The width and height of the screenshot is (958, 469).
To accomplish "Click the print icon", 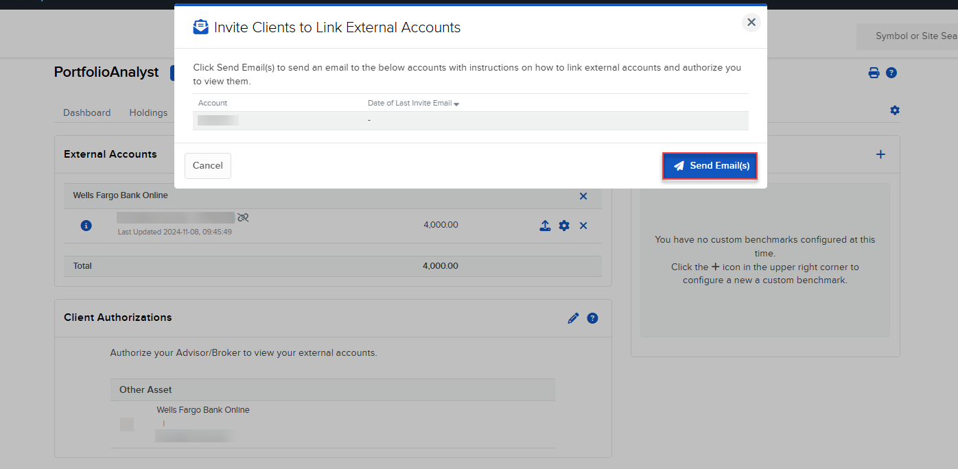I will (x=874, y=73).
